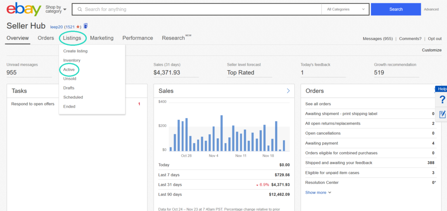
Task: Open Awaiting payment row
Action: (370, 143)
